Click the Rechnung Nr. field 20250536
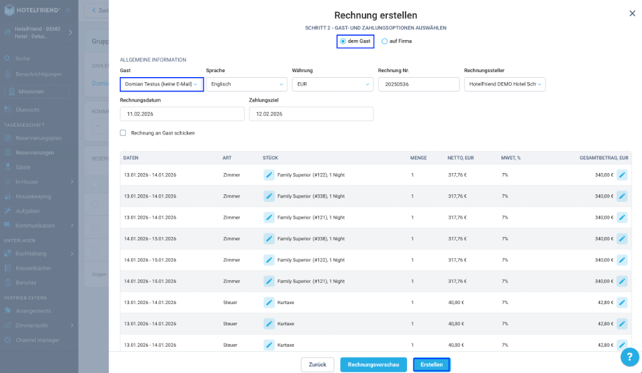The width and height of the screenshot is (642, 373). pos(418,85)
